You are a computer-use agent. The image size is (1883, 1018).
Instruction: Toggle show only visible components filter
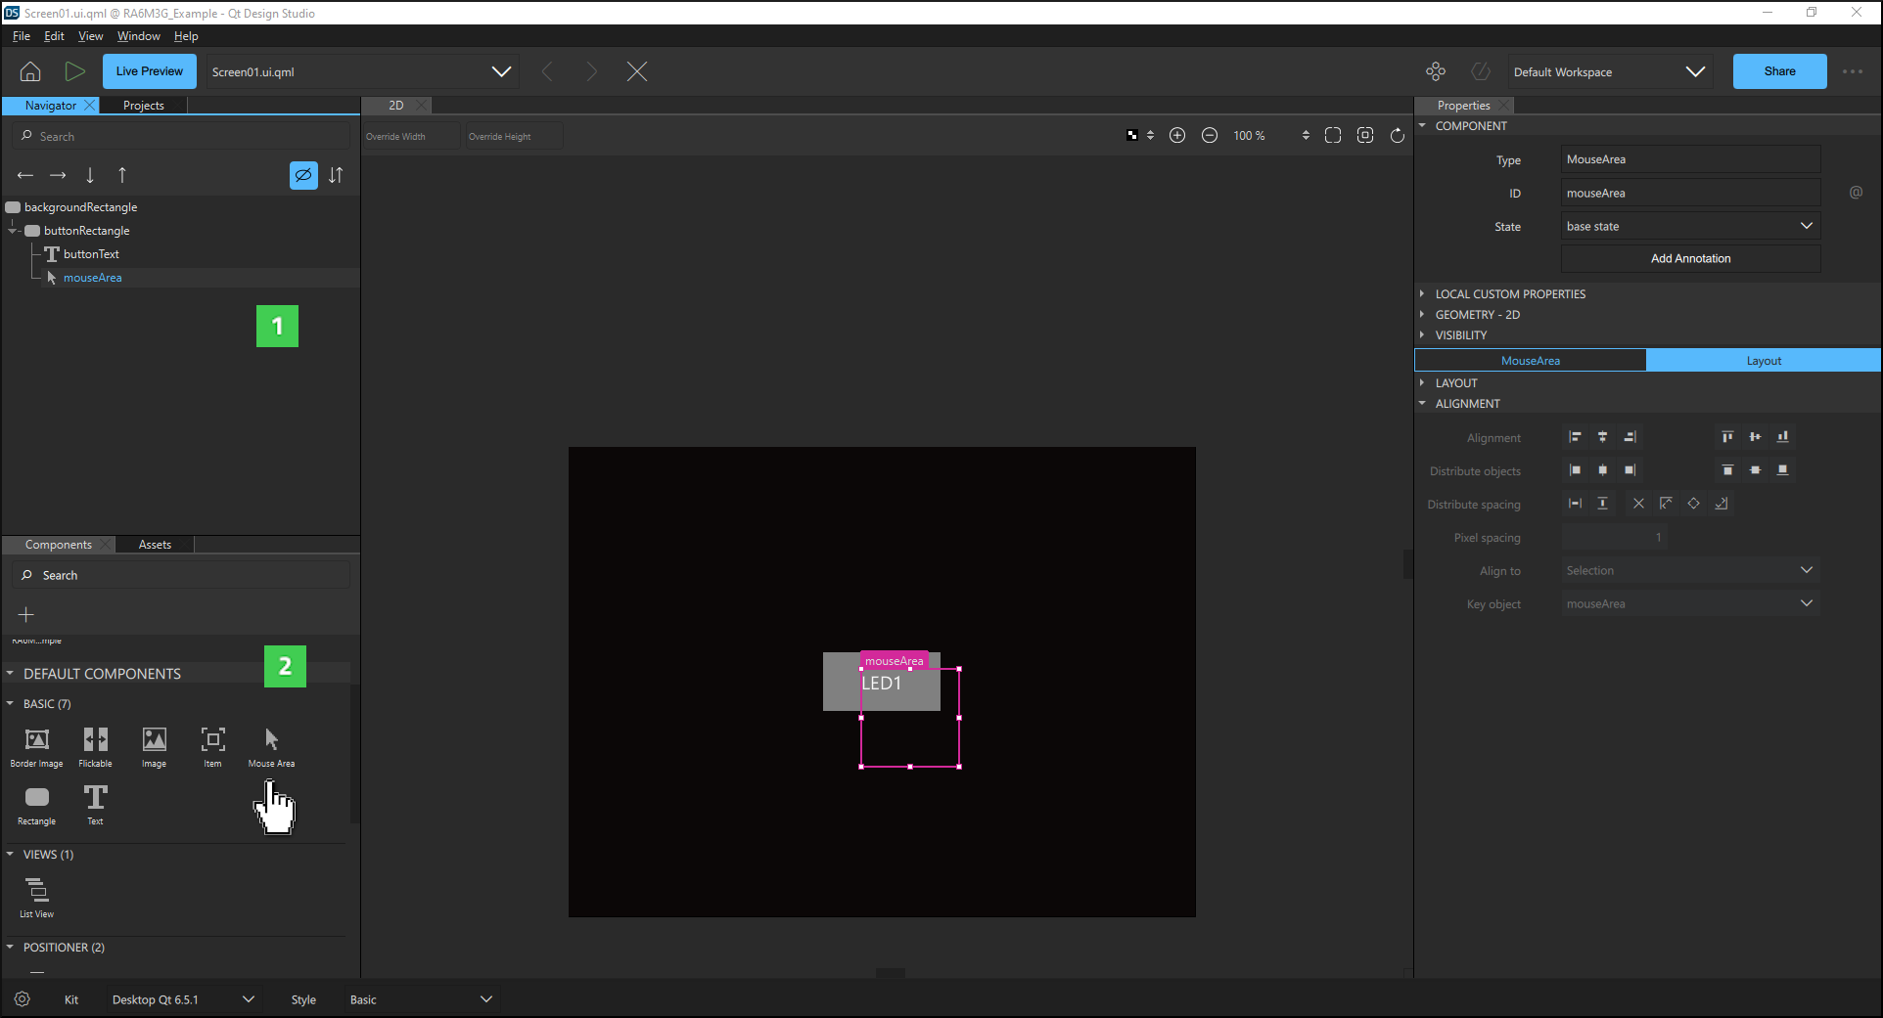click(303, 175)
